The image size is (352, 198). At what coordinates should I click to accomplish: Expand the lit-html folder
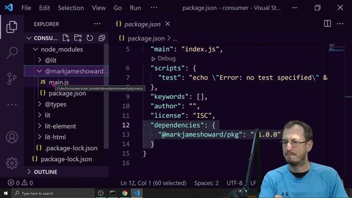click(x=40, y=137)
